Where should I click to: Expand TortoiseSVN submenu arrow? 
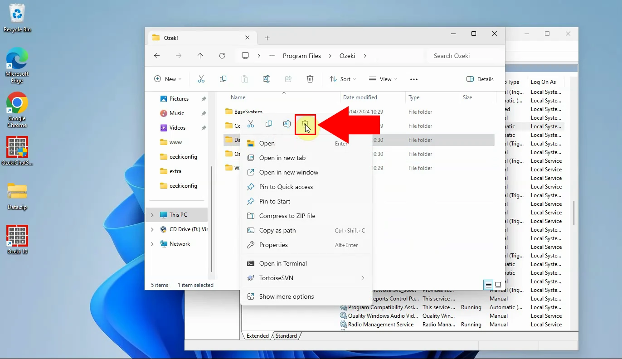[363, 278]
